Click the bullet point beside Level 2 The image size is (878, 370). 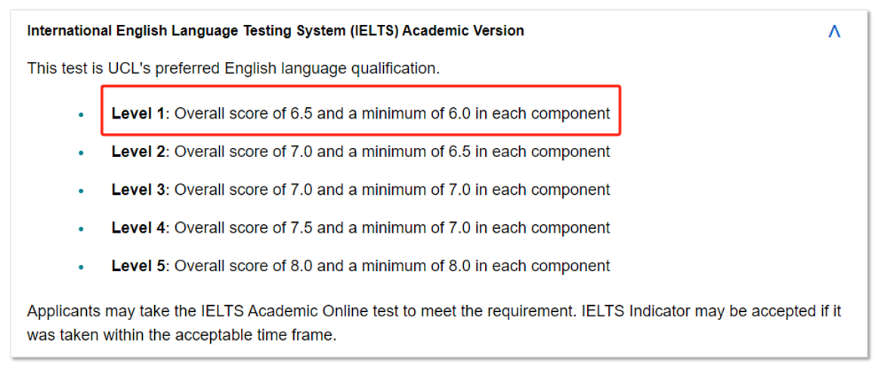81,153
